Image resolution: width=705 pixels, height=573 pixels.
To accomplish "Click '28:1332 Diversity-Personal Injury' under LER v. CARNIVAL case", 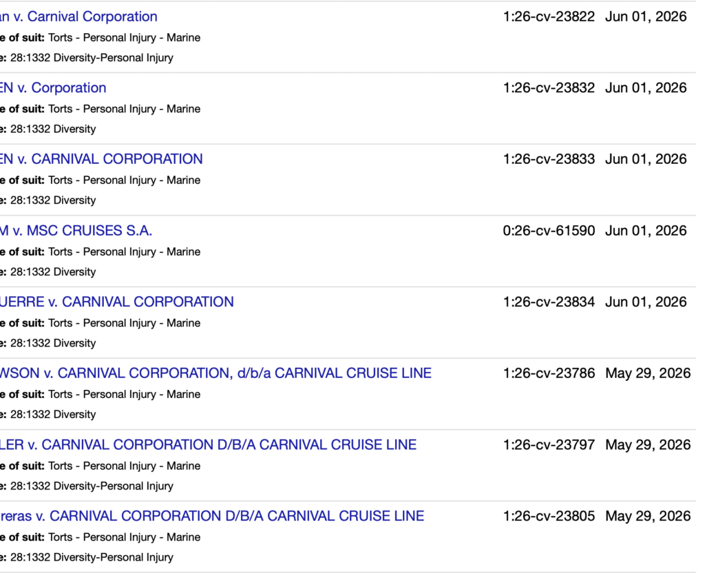I will tap(92, 486).
